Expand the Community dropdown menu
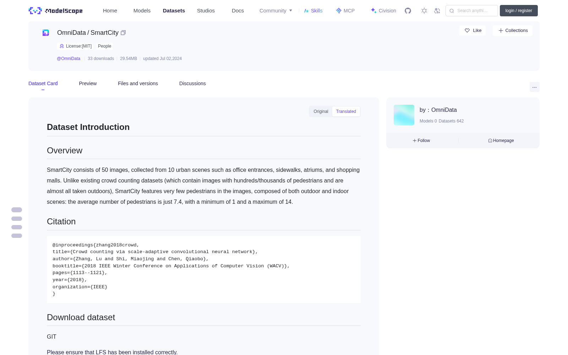Viewport: 568px width, 355px height. point(276,11)
